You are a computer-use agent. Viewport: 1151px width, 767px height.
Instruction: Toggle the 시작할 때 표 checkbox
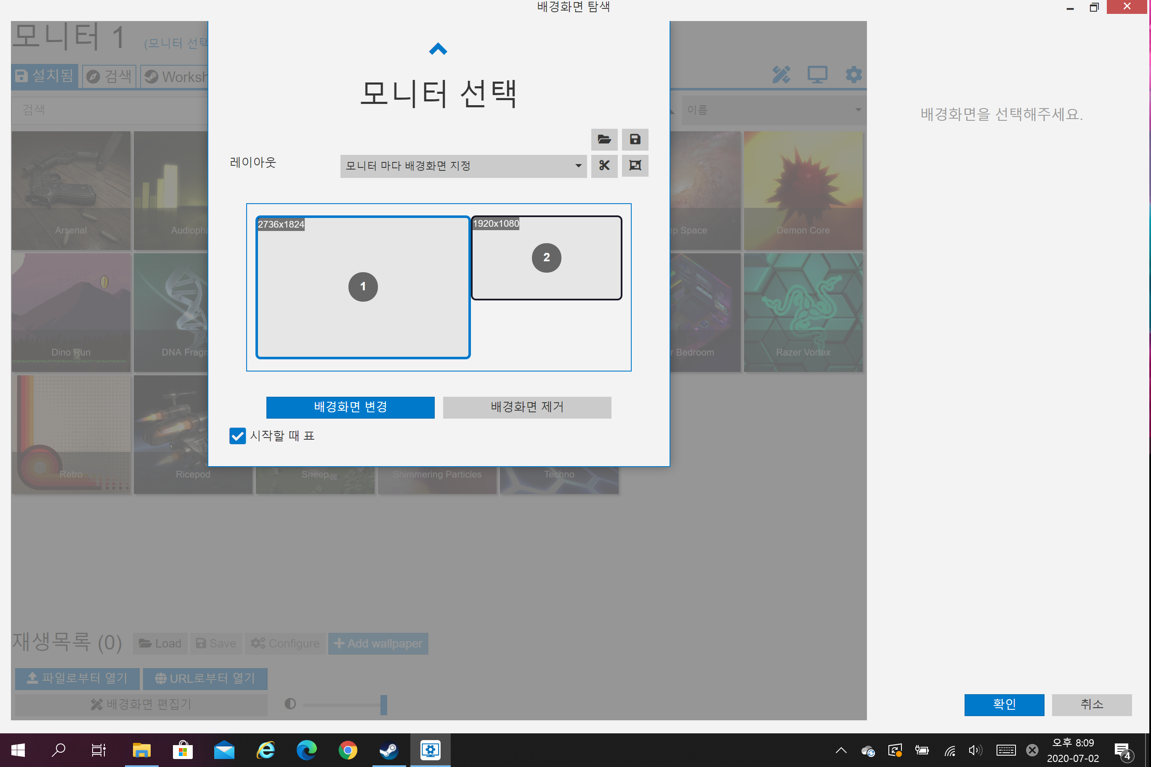point(237,435)
